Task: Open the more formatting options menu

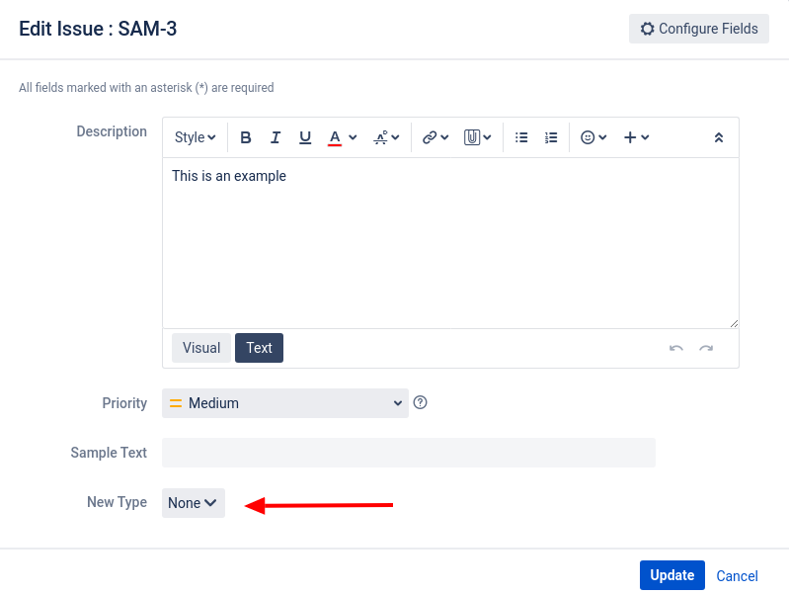Action: point(386,137)
